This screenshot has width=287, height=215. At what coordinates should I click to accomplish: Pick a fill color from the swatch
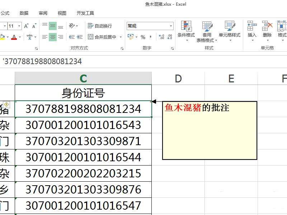tap(3, 37)
